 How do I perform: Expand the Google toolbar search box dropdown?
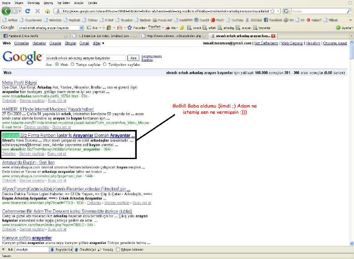81,28
